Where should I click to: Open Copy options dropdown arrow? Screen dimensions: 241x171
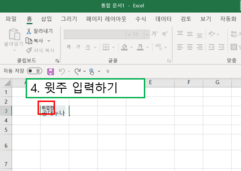(49, 41)
